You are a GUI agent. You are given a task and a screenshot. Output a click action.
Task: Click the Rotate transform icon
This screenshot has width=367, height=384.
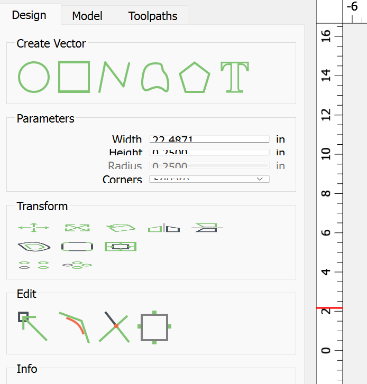coord(121,228)
